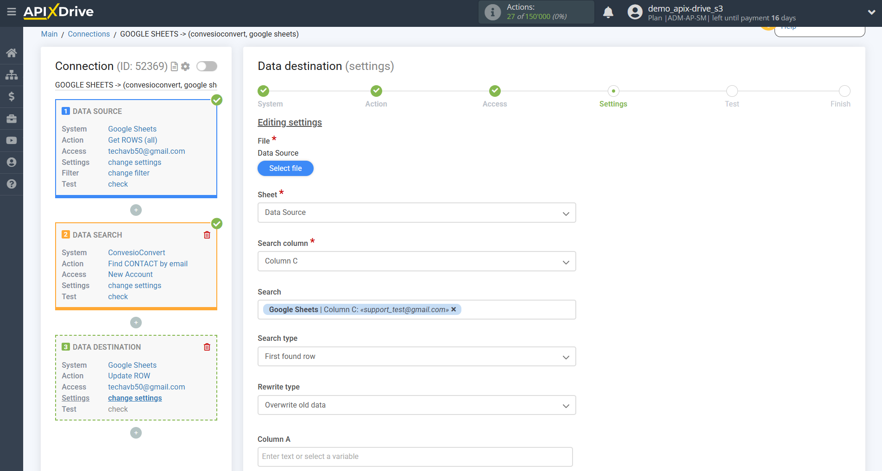Go to the Access step
The width and height of the screenshot is (882, 471).
click(x=494, y=91)
